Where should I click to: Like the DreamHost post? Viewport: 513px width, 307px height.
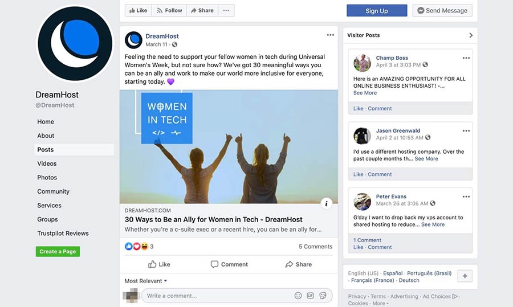[159, 264]
